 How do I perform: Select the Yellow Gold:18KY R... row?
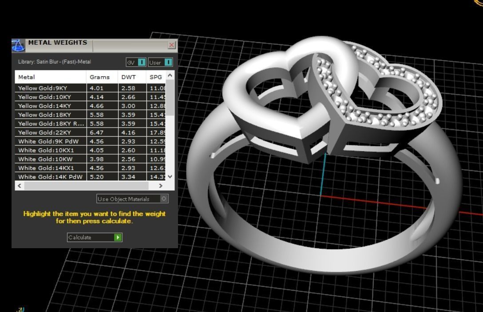pyautogui.click(x=90, y=124)
